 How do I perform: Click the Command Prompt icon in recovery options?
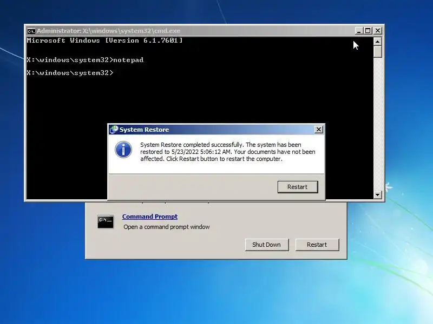[106, 222]
